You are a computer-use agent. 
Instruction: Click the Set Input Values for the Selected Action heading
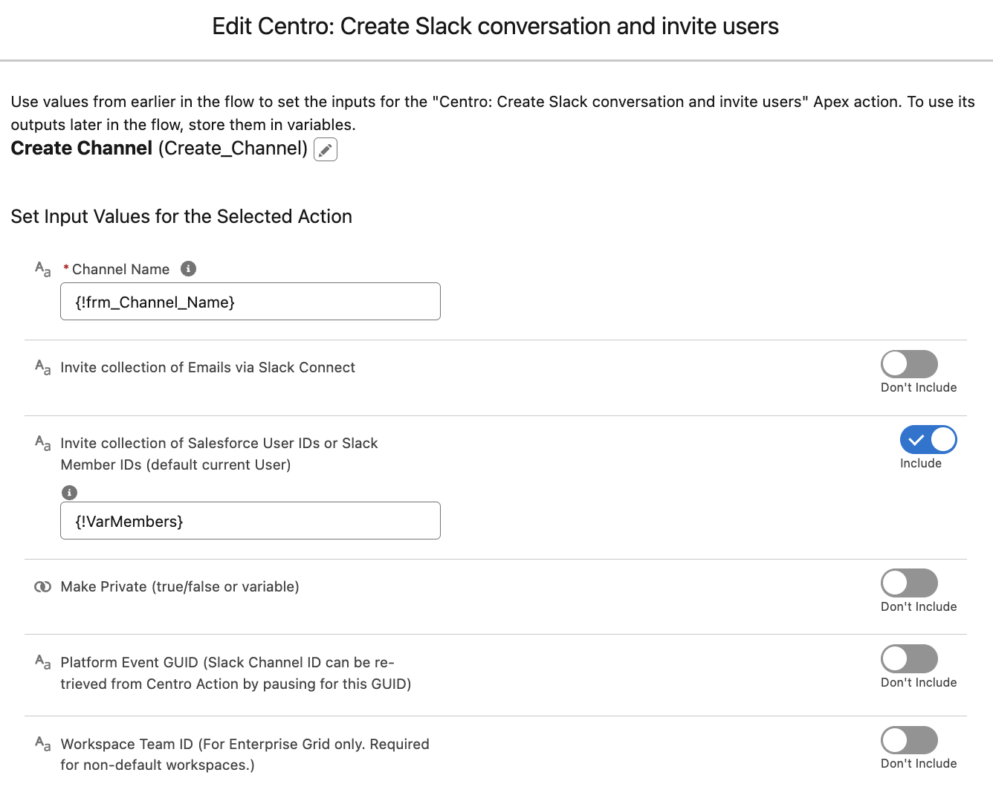(181, 216)
